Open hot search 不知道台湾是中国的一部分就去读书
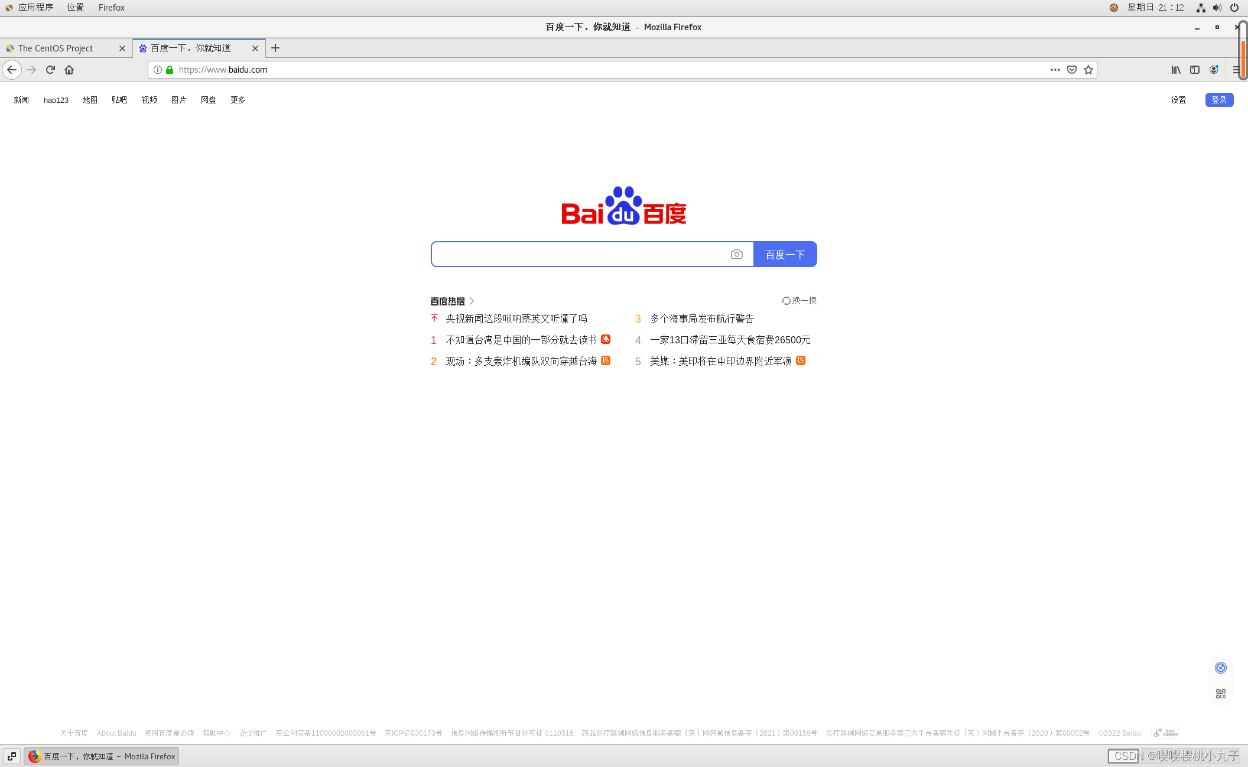This screenshot has height=767, width=1248. tap(521, 340)
